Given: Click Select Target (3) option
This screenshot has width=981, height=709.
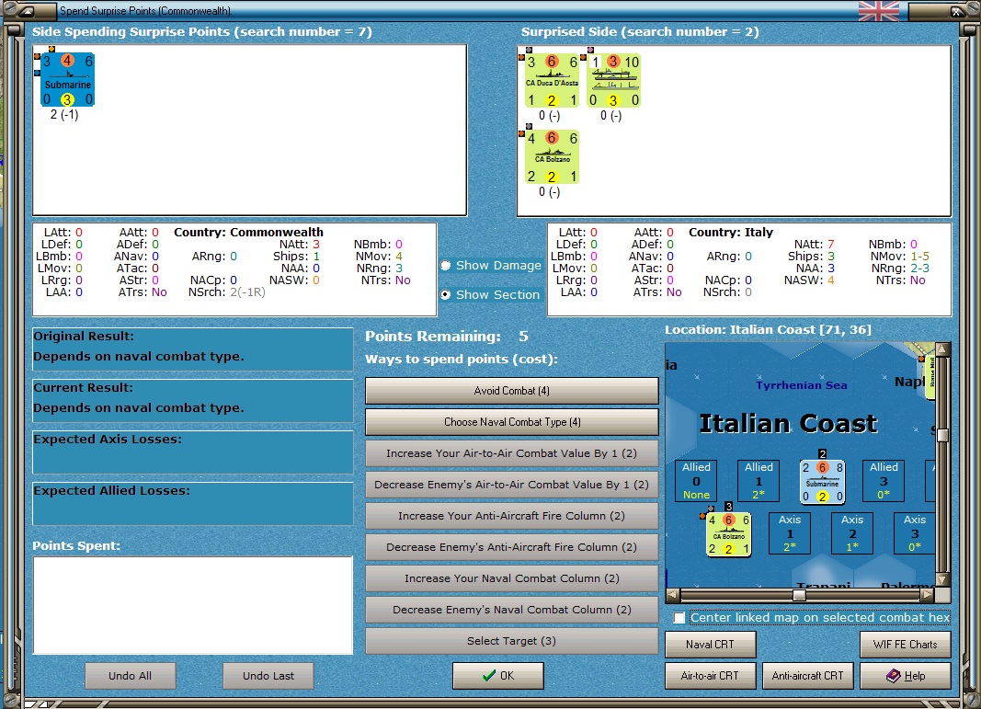Looking at the screenshot, I should (512, 641).
